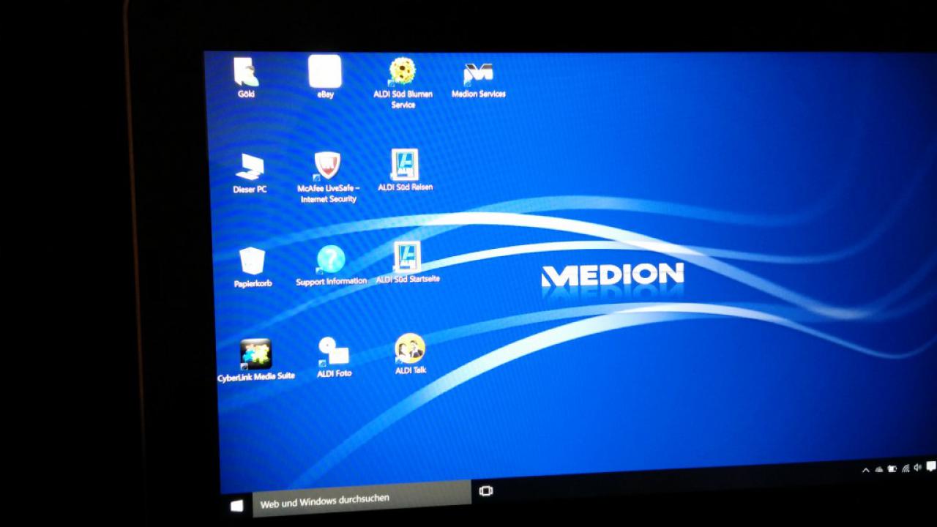Select the ALDI Foto shortcut

[334, 358]
